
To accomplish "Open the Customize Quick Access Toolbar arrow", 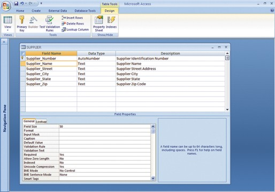I will point(41,3).
